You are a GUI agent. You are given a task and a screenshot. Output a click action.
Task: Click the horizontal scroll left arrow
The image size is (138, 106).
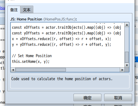pyautogui.click(x=13, y=70)
